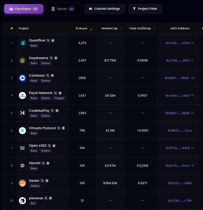Click the Virtuals Protocol logo icon
The image size is (203, 210).
click(x=22, y=130)
